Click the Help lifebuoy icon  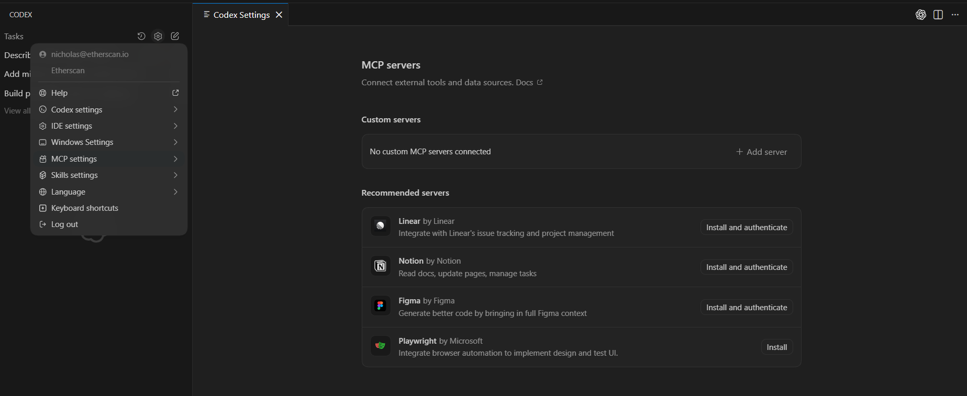click(43, 93)
